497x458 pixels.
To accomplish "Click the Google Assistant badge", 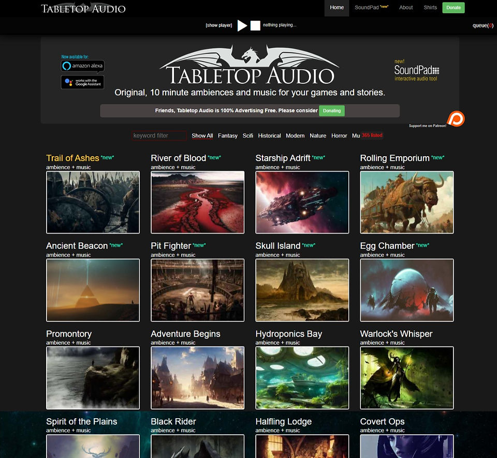I will pyautogui.click(x=82, y=82).
